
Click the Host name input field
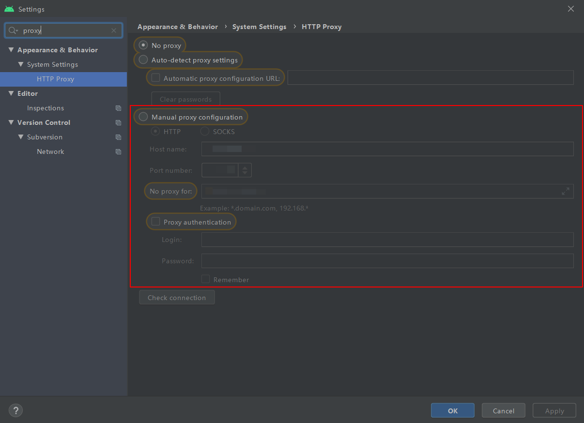387,149
